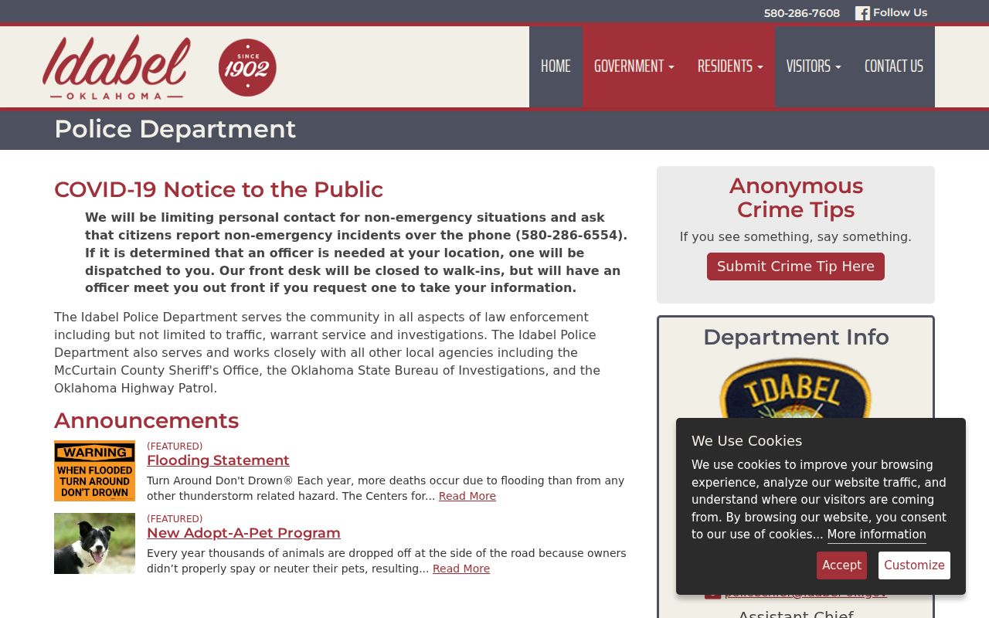The width and height of the screenshot is (989, 618).
Task: Click the black and white dog thumbnail
Action: point(94,543)
